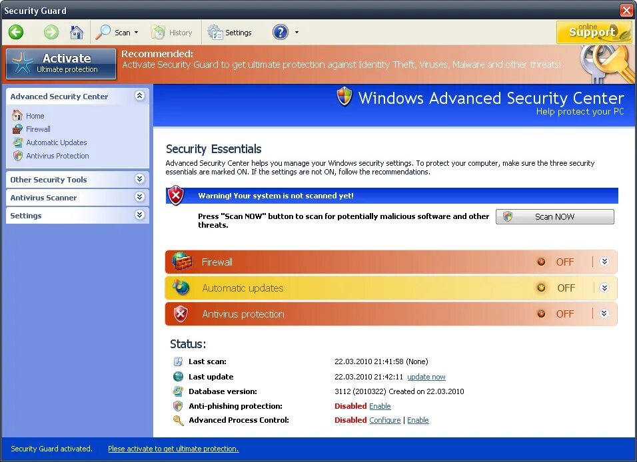The height and width of the screenshot is (462, 637).
Task: Click Activate Ultimate protection button
Action: tap(61, 64)
